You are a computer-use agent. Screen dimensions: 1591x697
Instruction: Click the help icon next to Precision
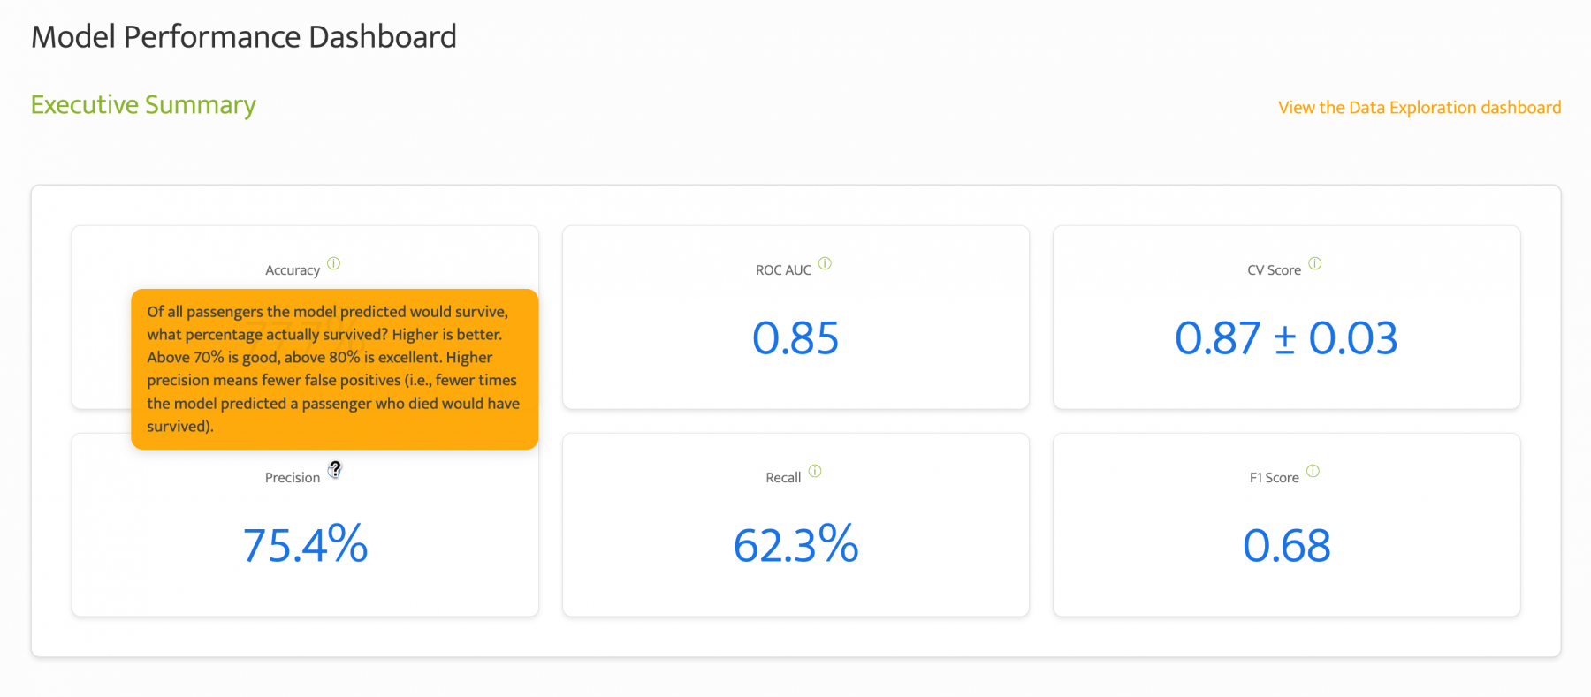[x=334, y=470]
